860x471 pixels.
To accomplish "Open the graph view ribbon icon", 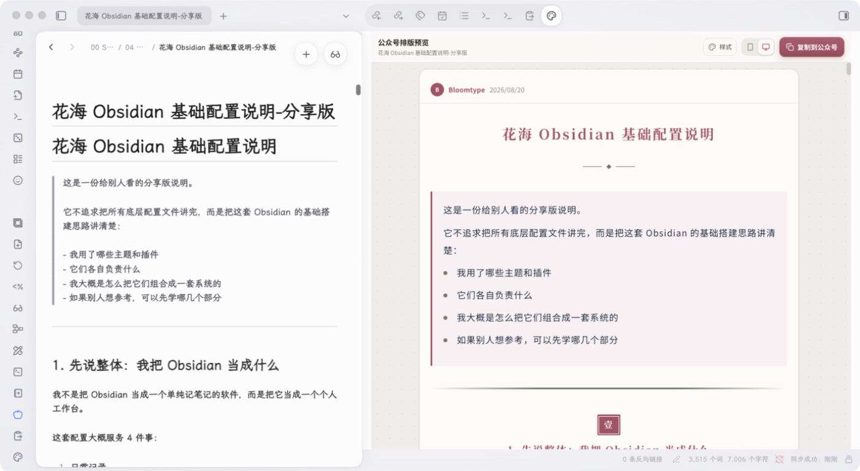I will click(x=18, y=53).
